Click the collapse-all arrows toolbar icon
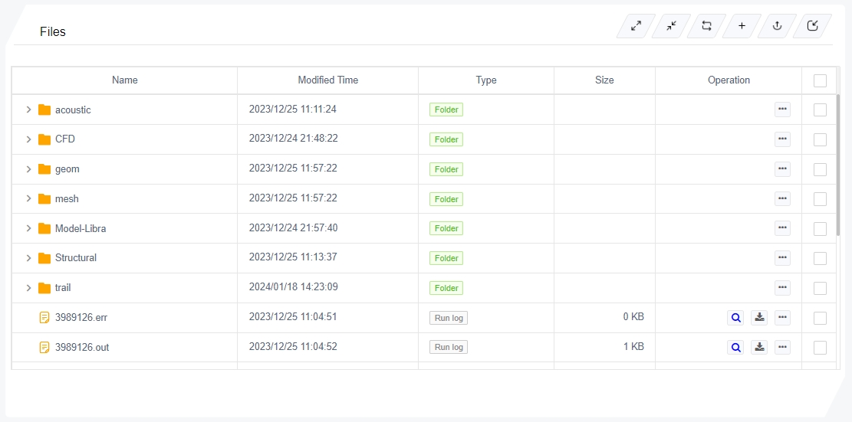852x422 pixels. tap(671, 25)
